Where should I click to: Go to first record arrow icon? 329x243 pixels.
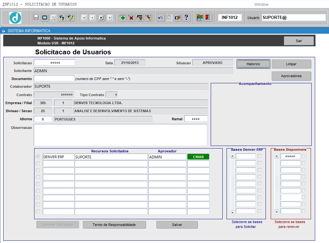[x=84, y=18]
